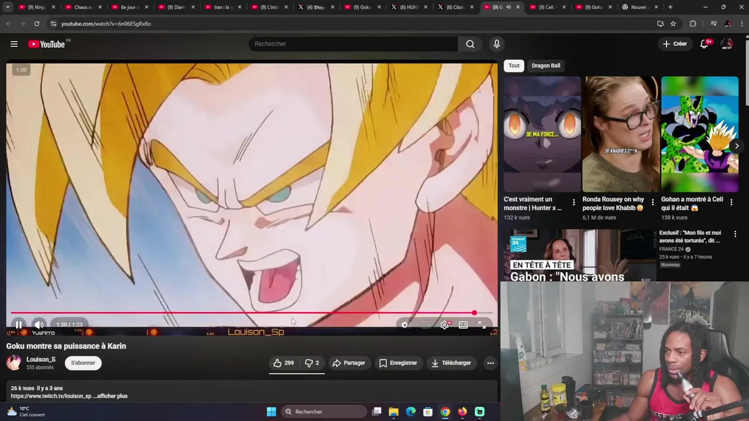Switch to theater mode
Image resolution: width=749 pixels, height=421 pixels.
(x=463, y=325)
